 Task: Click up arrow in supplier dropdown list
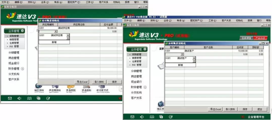tap(68, 35)
